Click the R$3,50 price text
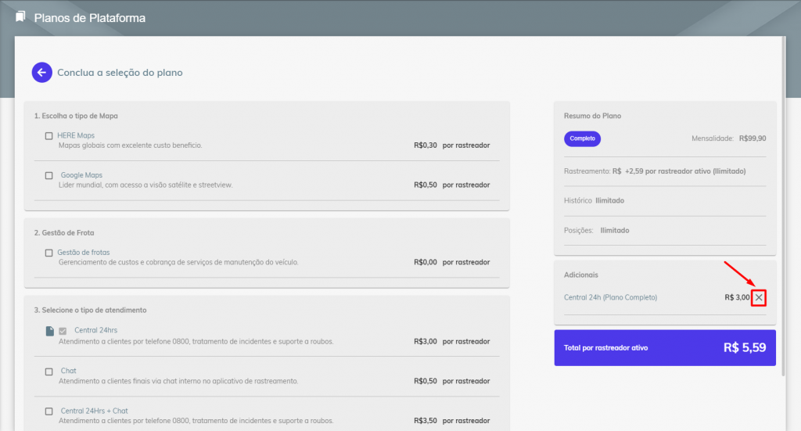 [426, 421]
